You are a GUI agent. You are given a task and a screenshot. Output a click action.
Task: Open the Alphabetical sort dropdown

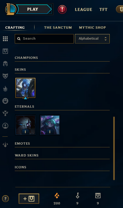[x=92, y=39]
